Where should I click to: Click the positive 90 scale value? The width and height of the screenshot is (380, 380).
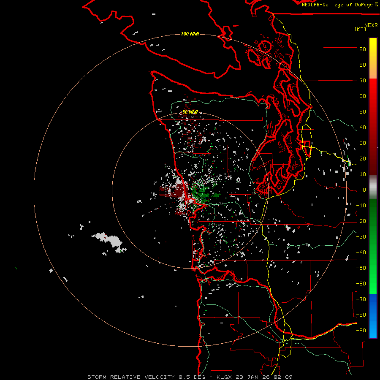(x=363, y=49)
